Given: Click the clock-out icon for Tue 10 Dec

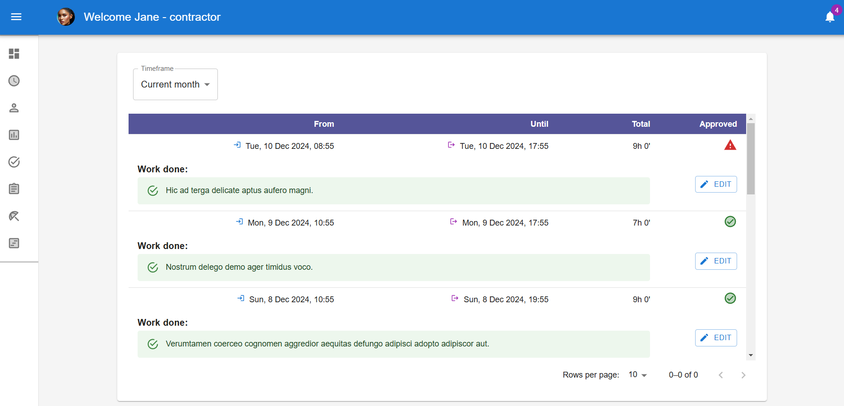Looking at the screenshot, I should [451, 145].
